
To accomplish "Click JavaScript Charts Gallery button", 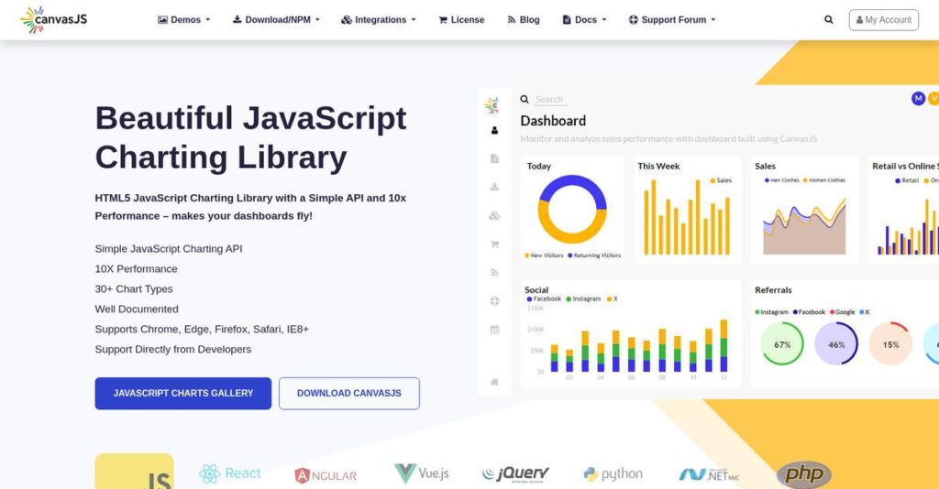I will point(183,394).
